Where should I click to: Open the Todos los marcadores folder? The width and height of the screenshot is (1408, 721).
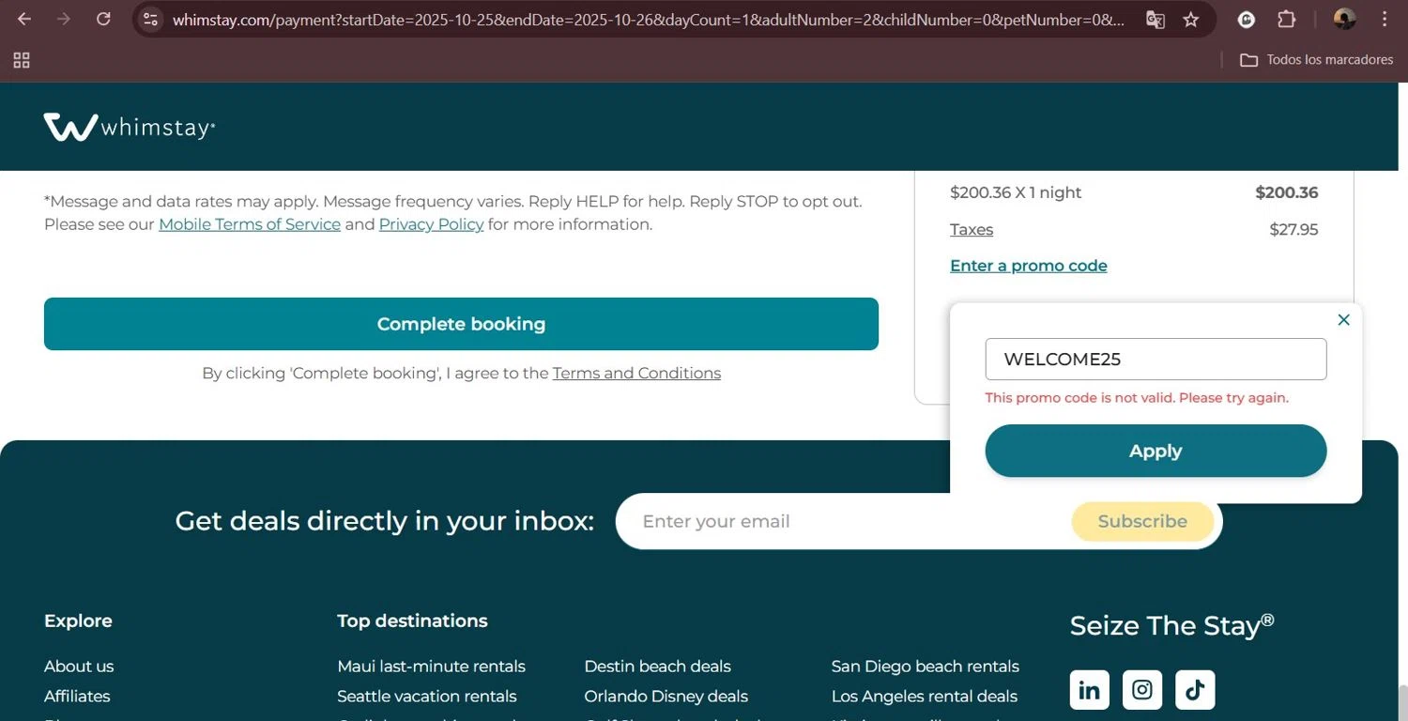(1316, 60)
